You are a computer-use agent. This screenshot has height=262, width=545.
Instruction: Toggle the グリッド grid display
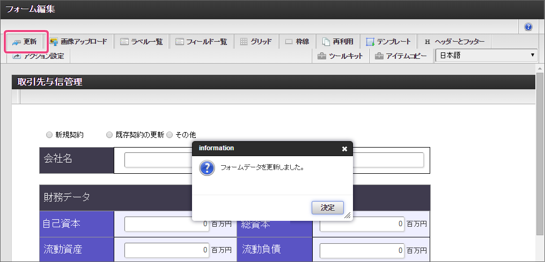coord(256,42)
